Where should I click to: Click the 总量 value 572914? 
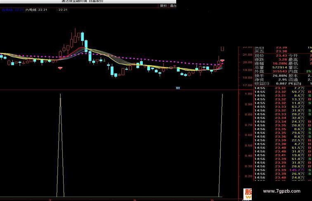[x=280, y=67]
